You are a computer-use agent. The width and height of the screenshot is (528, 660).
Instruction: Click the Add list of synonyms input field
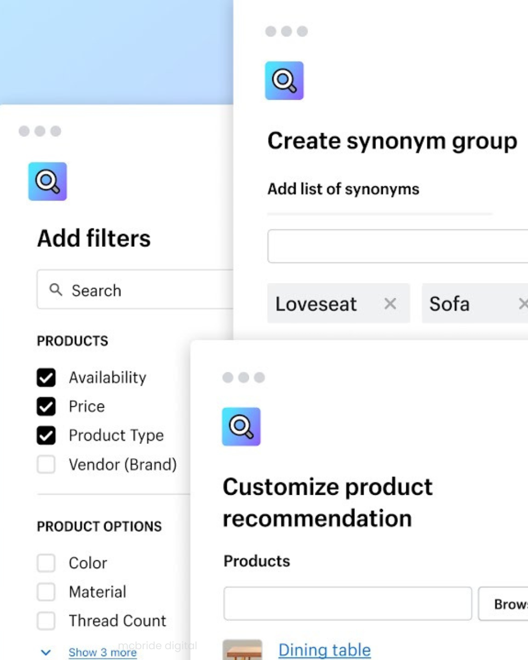(x=397, y=246)
